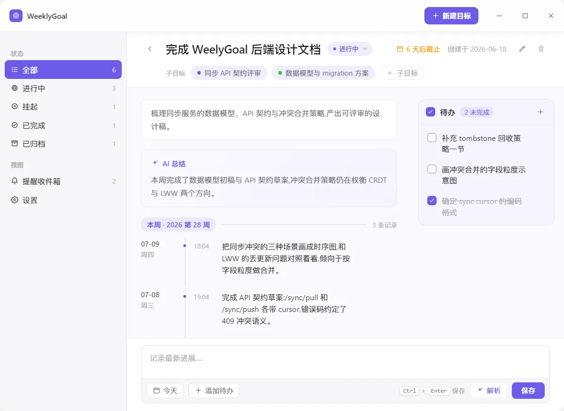Viewport: 564px width, 411px height.
Task: Click the pause icon of 挂起
Action: (x=15, y=107)
